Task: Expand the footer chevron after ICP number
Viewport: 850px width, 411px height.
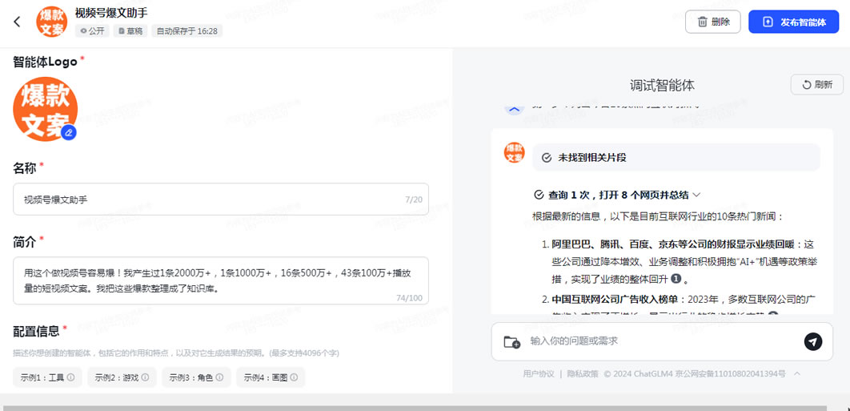Action: pyautogui.click(x=797, y=373)
